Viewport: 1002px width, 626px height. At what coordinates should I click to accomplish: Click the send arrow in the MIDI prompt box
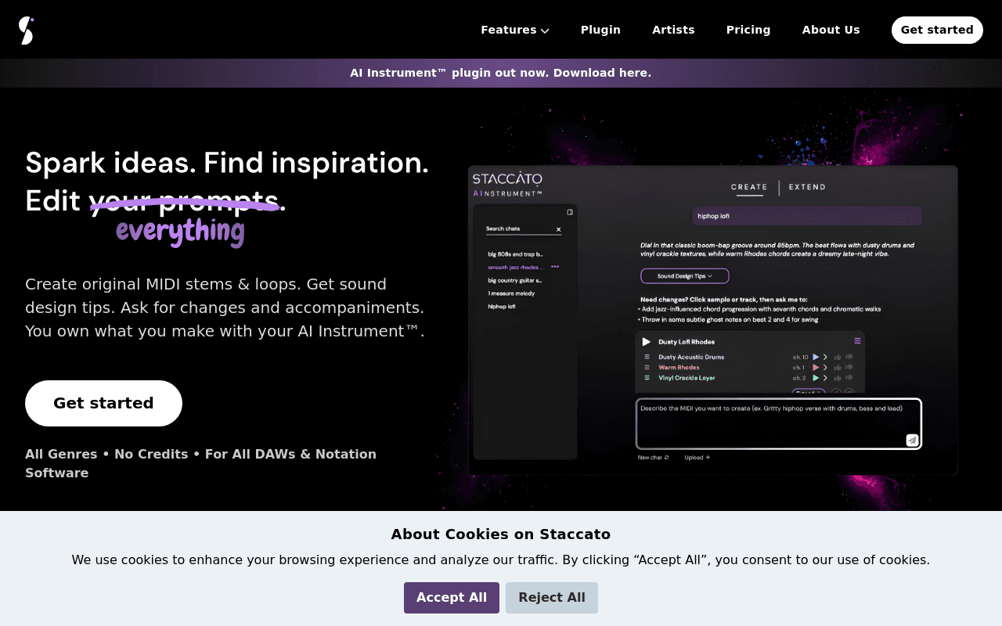coord(912,440)
